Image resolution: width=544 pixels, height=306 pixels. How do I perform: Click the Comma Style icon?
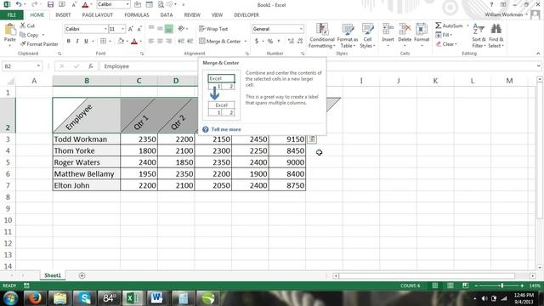tap(279, 42)
